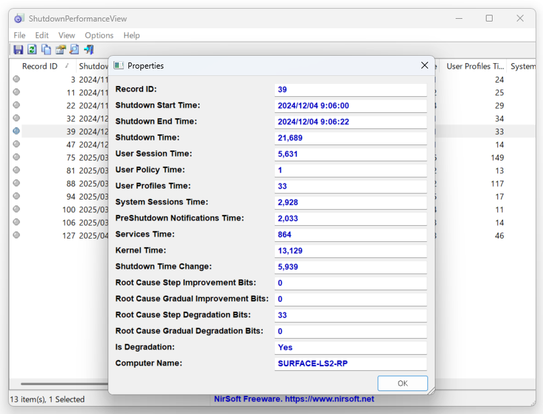Click the Root Cause Step Improvement Bits field
Screen dimensions: 543x414
[x=350, y=283]
